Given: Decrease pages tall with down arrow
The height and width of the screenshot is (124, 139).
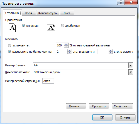Looking at the screenshot, I should pyautogui.click(x=111, y=53).
